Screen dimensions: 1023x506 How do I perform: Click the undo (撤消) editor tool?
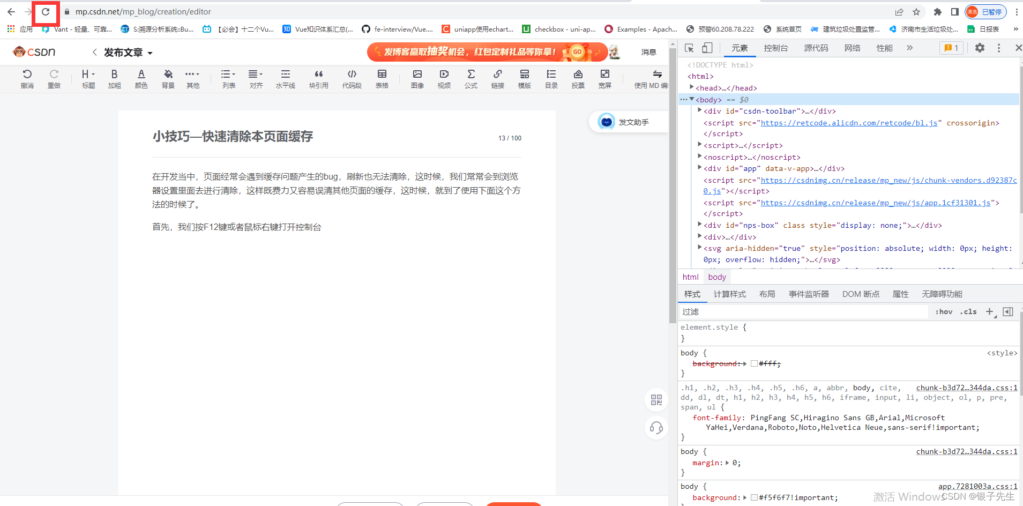coord(27,79)
